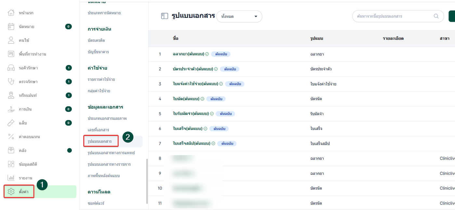Click the home icon for หน้าแรก

(x=11, y=13)
